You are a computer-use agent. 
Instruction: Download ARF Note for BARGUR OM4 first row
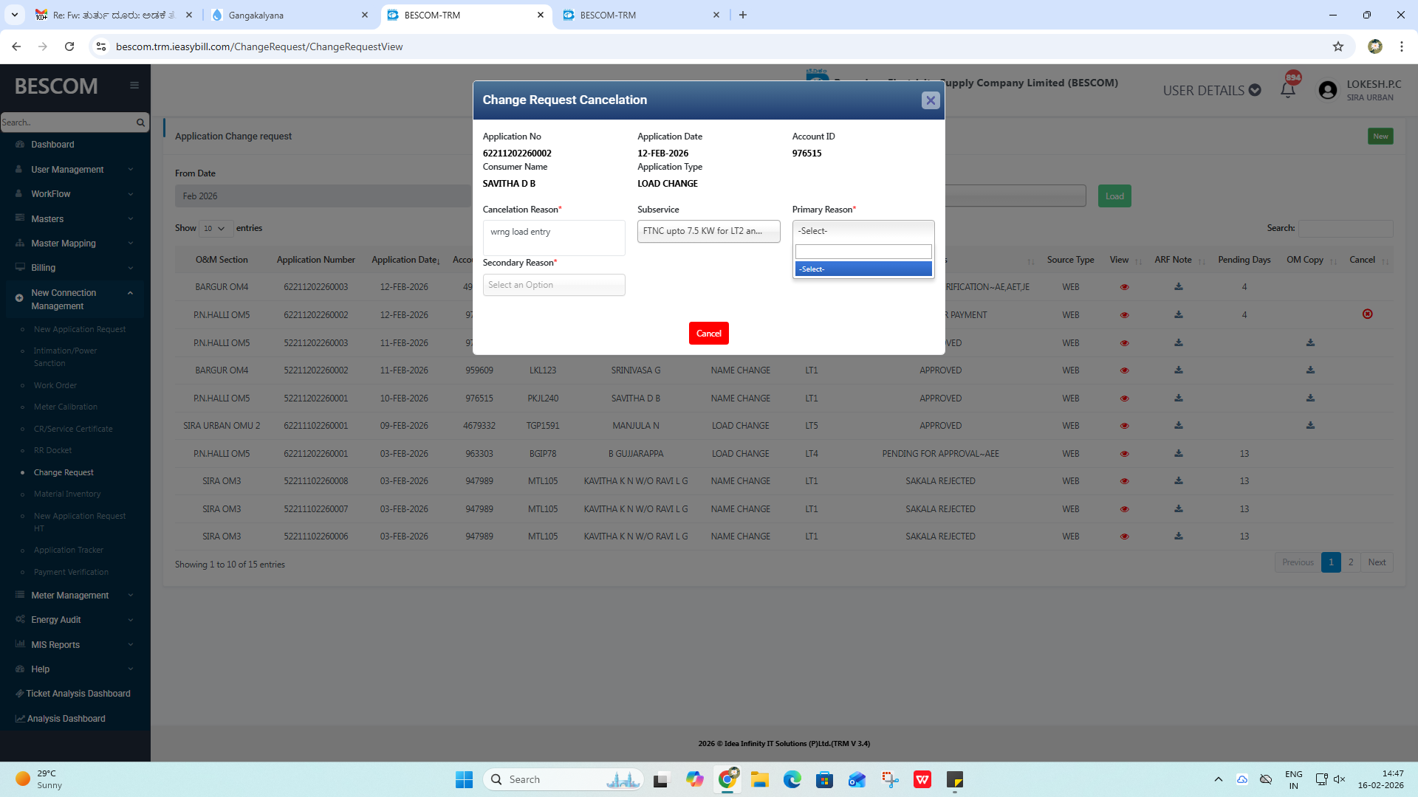1178,287
